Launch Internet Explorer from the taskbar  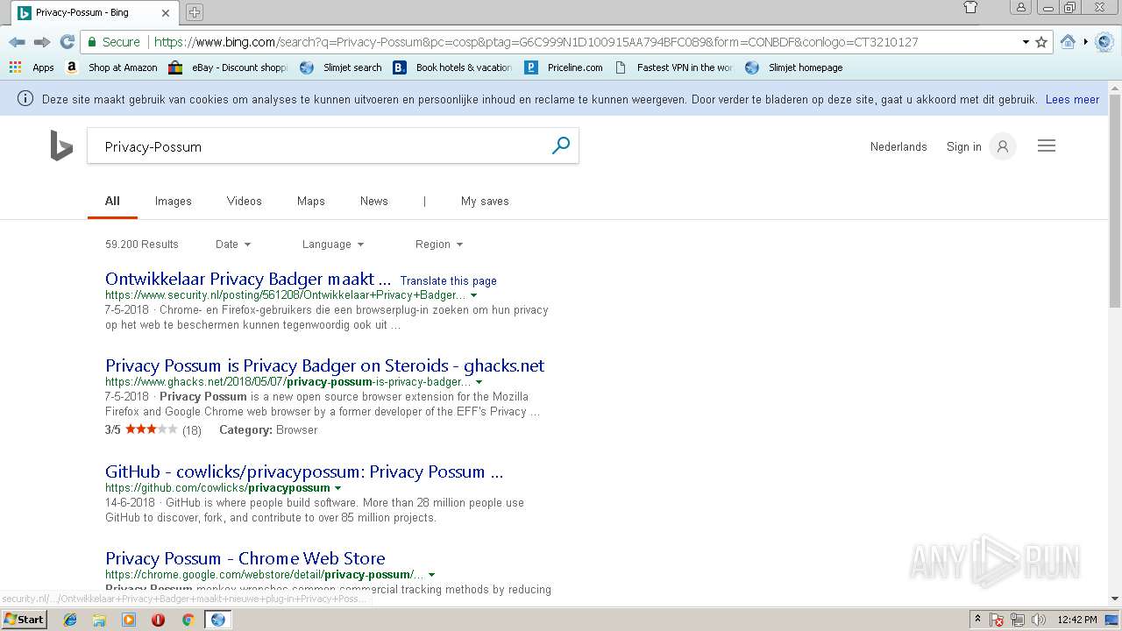pos(70,620)
